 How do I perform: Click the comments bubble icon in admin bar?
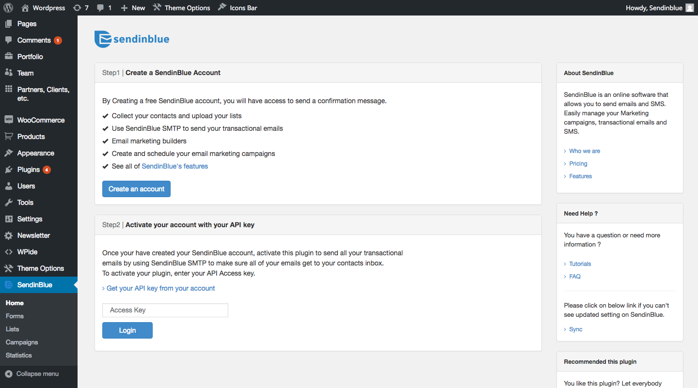(x=100, y=8)
